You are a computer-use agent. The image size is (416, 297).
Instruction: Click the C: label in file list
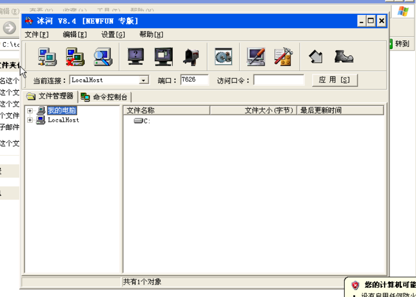tap(147, 121)
